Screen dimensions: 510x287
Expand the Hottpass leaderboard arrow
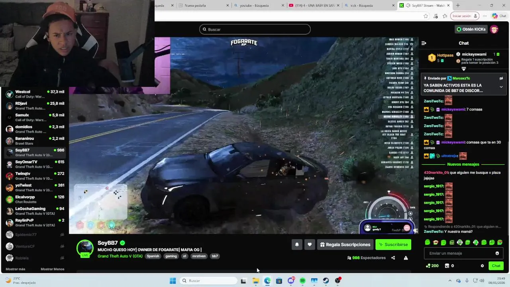464,69
